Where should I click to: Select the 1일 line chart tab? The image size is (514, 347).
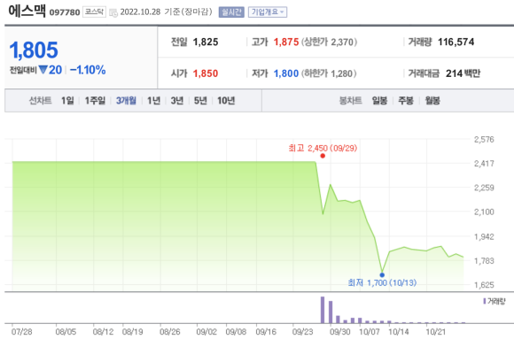click(x=67, y=101)
